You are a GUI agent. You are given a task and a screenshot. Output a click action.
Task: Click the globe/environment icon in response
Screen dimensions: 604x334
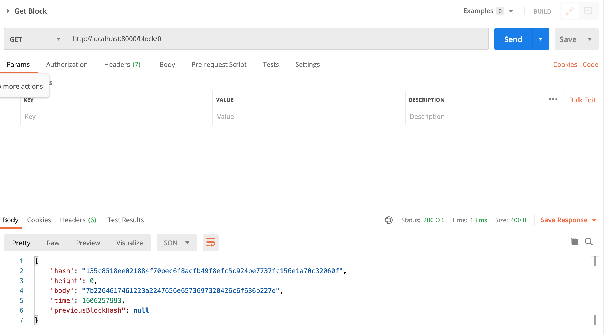point(389,220)
